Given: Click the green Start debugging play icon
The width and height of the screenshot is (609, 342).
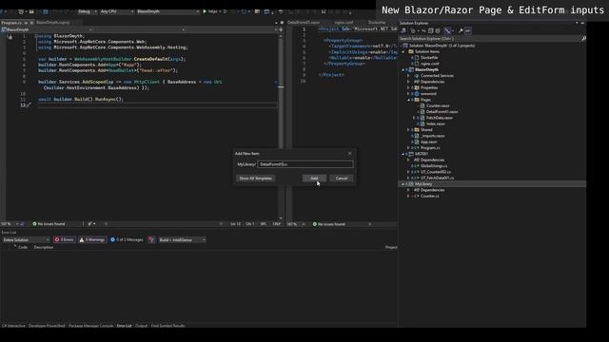Looking at the screenshot, I should click(x=205, y=11).
